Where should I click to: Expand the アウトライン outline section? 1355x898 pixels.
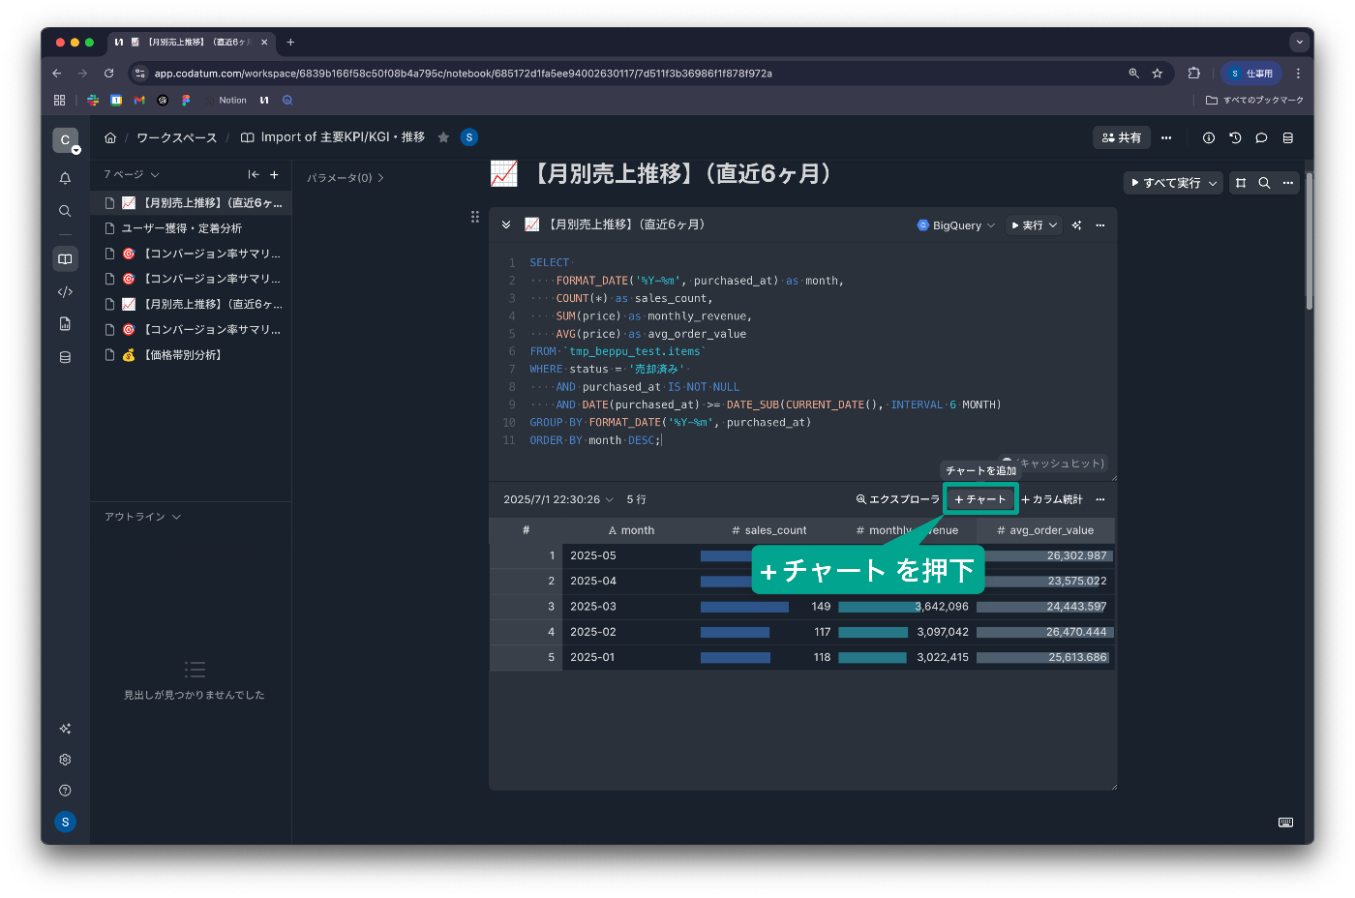pyautogui.click(x=143, y=517)
